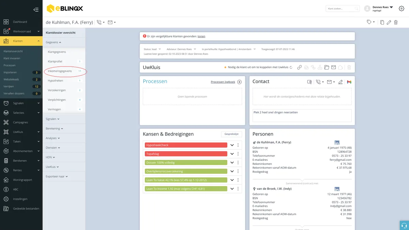Viewport: 409px width, 230px height.
Task: Open the settings gear in the header
Action: (x=401, y=9)
